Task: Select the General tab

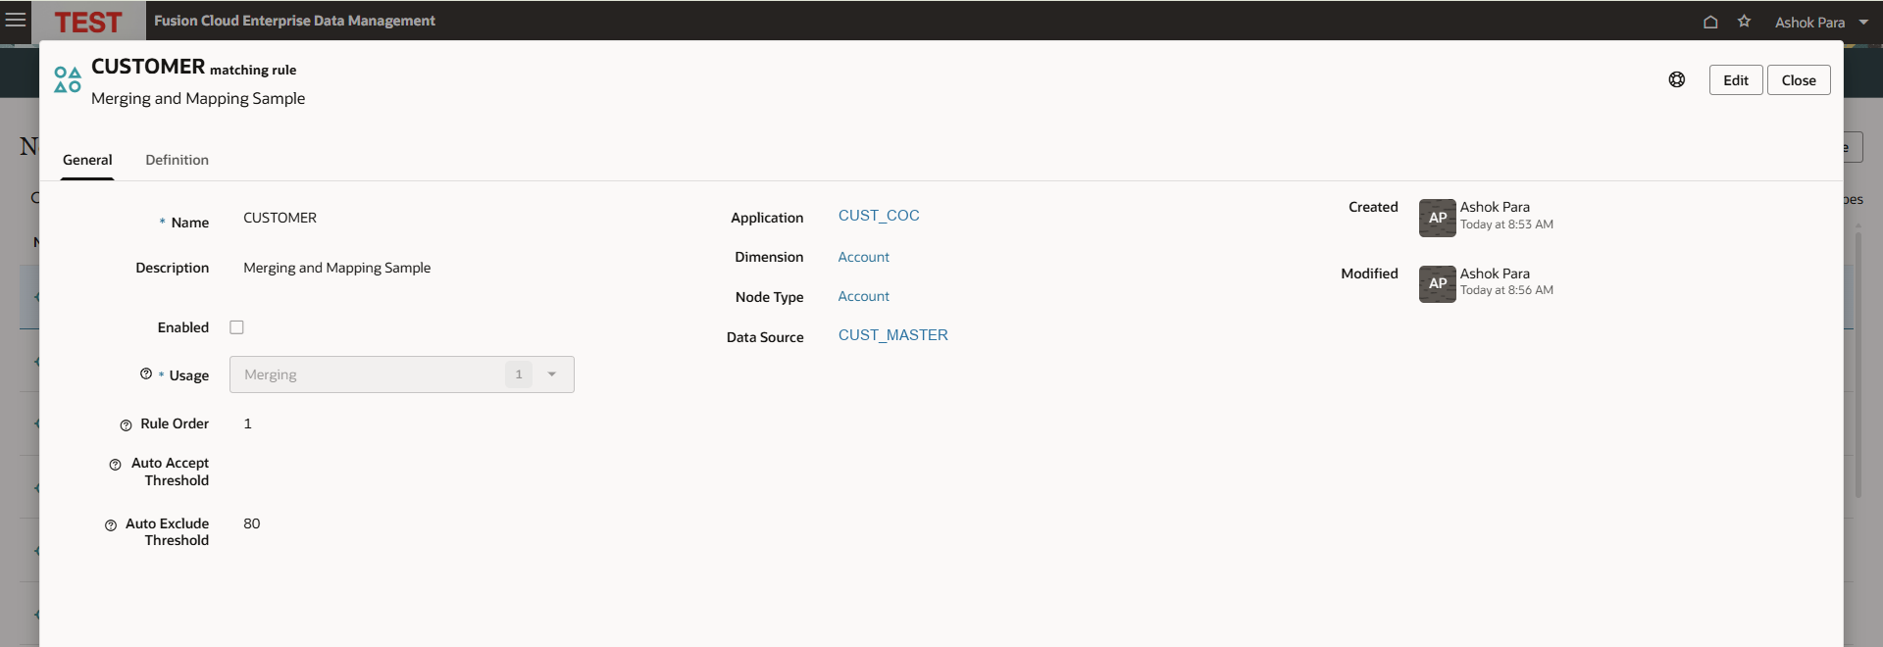Action: 87,160
